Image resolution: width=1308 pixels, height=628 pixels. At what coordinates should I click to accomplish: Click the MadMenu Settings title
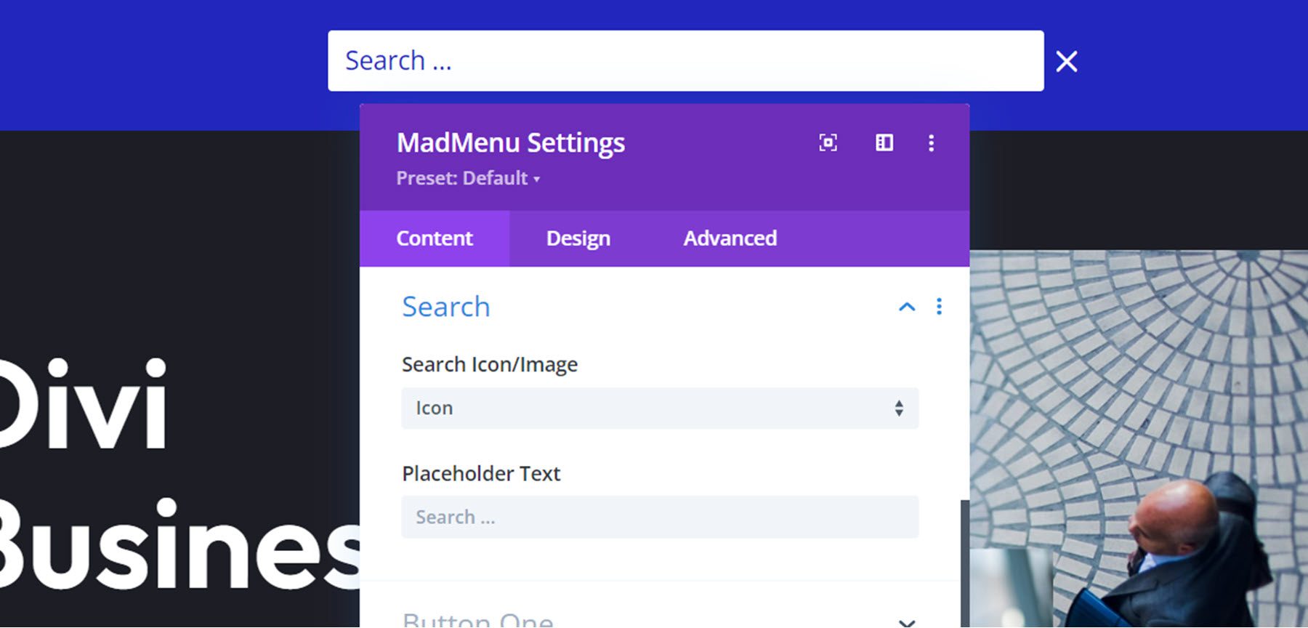point(510,143)
